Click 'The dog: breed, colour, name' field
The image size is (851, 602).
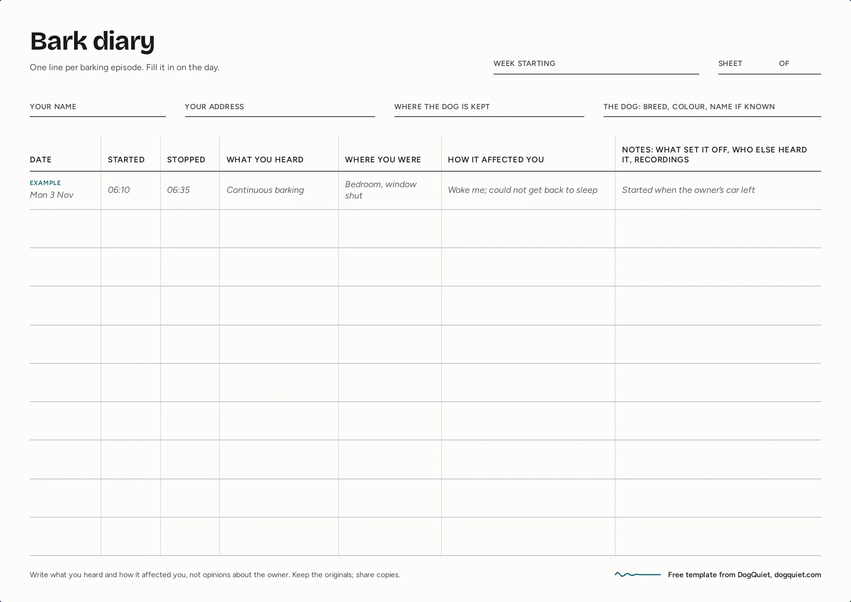tap(712, 110)
